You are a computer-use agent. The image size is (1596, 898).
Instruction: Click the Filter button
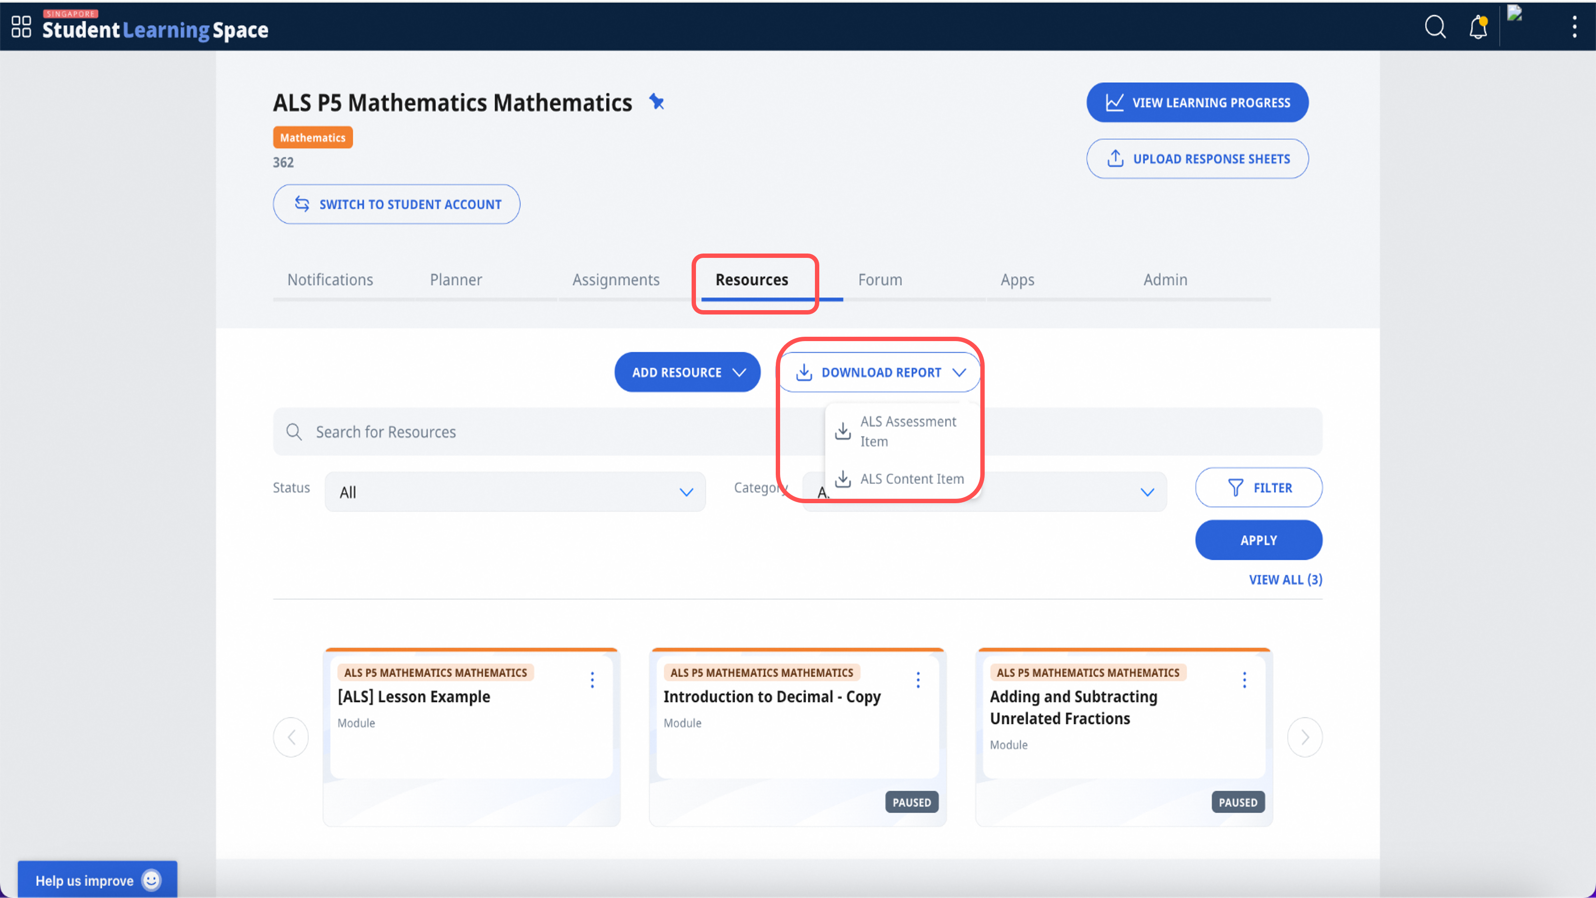1258,488
